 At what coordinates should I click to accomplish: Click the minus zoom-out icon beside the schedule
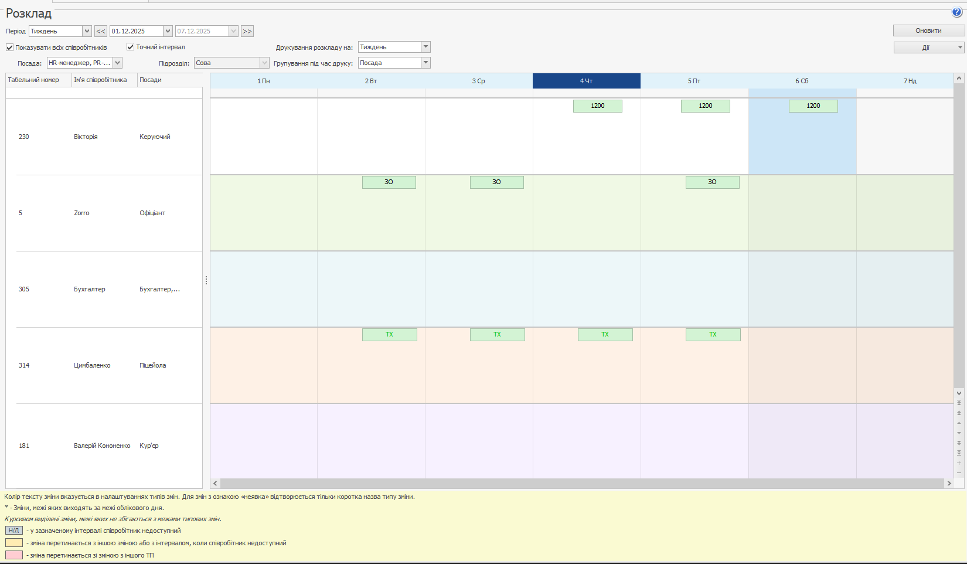click(959, 473)
